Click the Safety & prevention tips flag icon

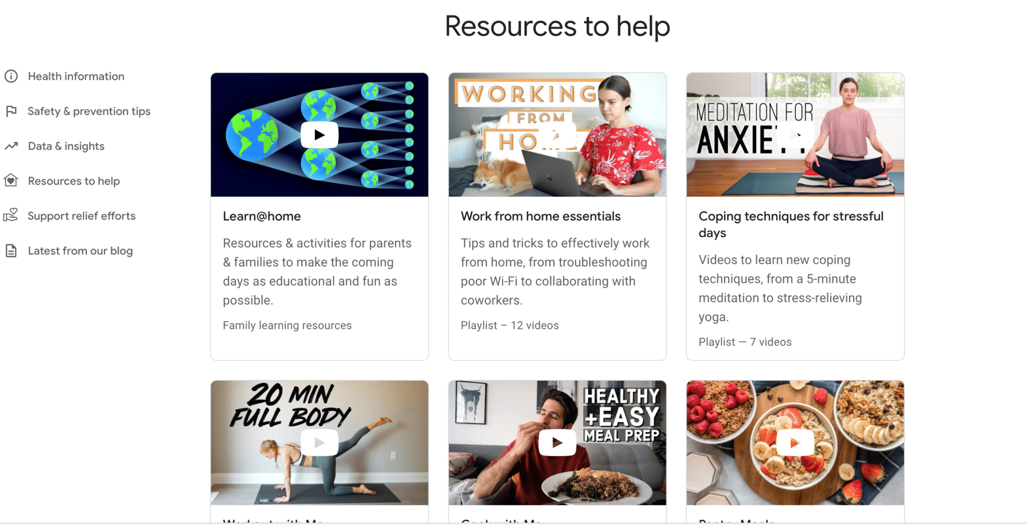[11, 111]
